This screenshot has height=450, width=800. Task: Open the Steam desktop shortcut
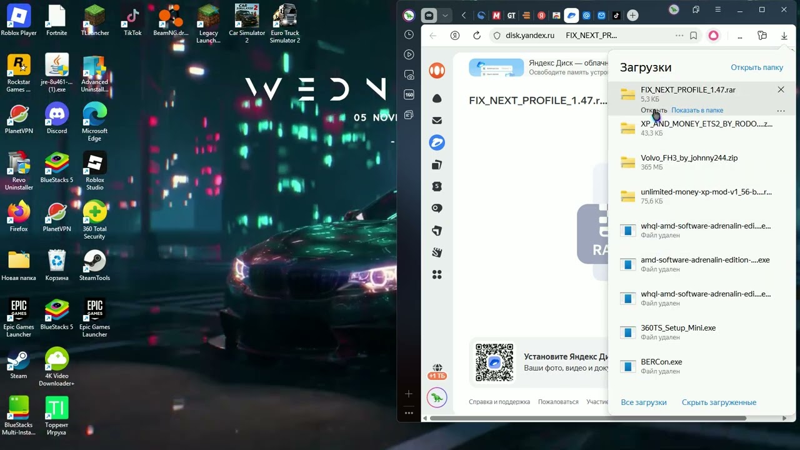tap(19, 363)
